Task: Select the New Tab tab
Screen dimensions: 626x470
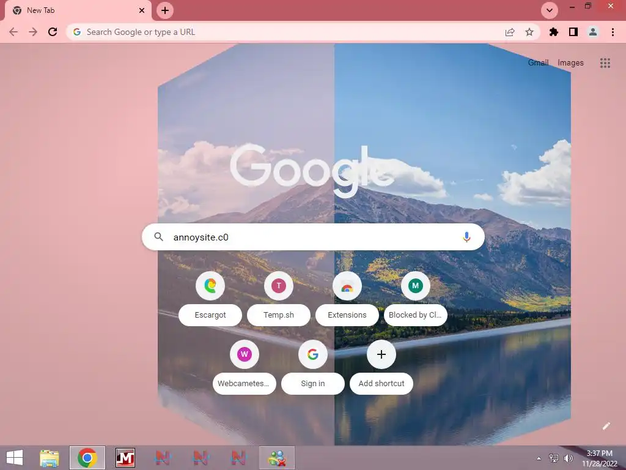Action: (x=78, y=10)
